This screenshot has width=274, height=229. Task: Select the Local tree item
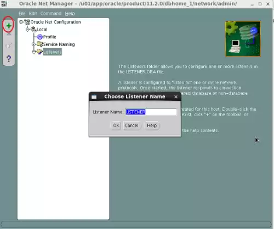coord(42,30)
